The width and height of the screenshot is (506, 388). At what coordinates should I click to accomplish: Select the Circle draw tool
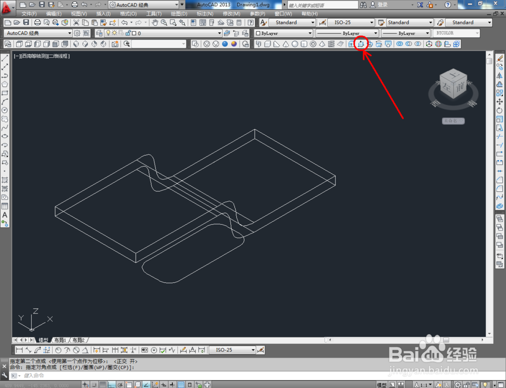click(5, 110)
